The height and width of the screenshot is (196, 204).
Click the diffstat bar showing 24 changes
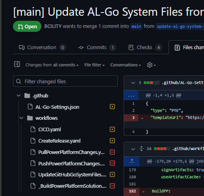pyautogui.click(x=162, y=149)
